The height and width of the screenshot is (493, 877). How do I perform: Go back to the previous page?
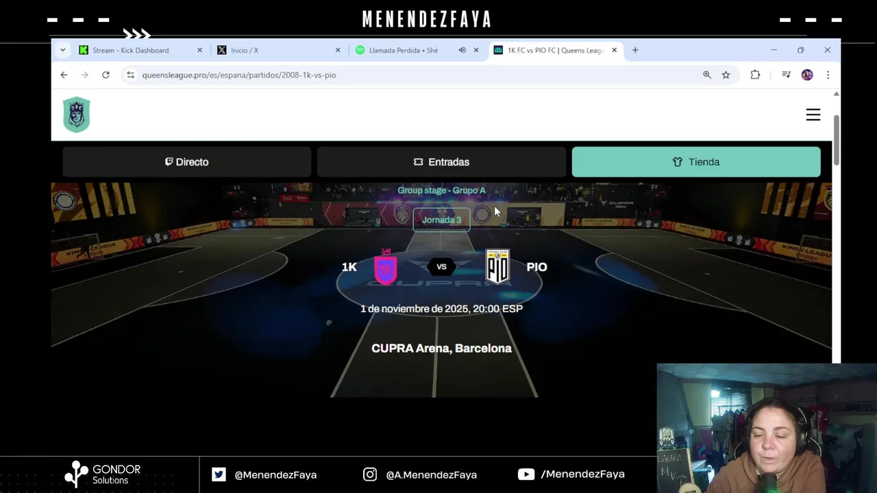pyautogui.click(x=64, y=75)
